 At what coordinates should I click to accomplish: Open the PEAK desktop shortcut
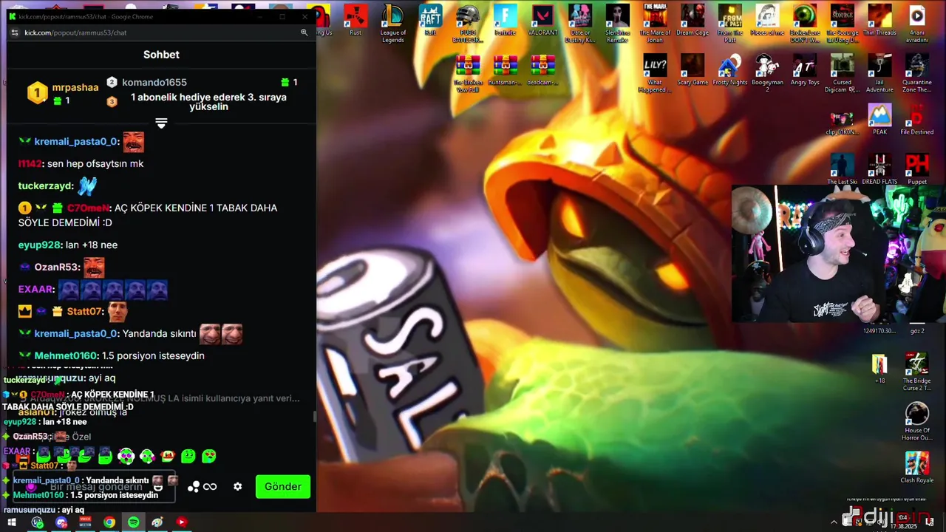(879, 120)
